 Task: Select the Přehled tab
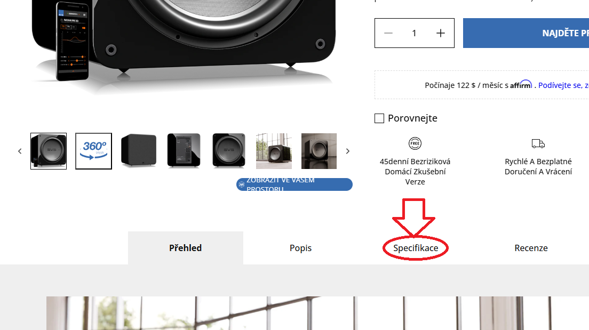tap(186, 248)
